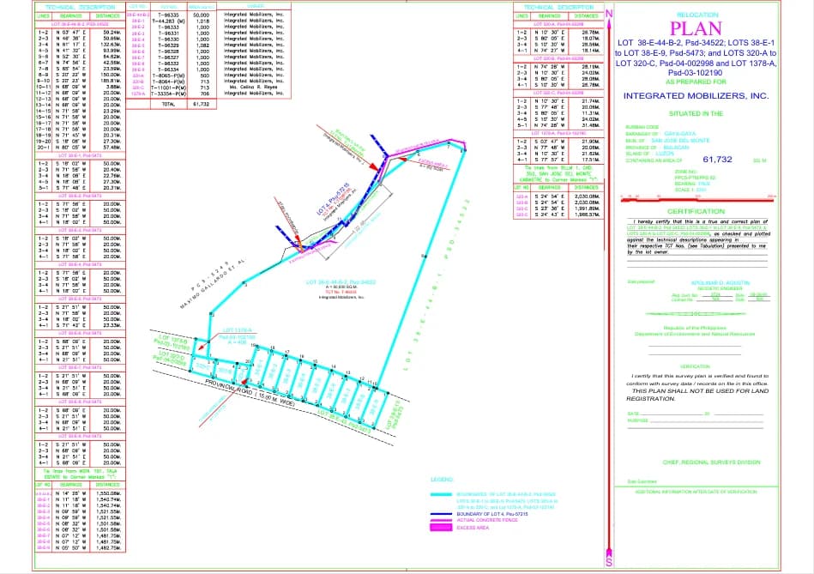The width and height of the screenshot is (814, 574).
Task: Select the "57.48M." distance for line 20-1
Action: coord(112,148)
